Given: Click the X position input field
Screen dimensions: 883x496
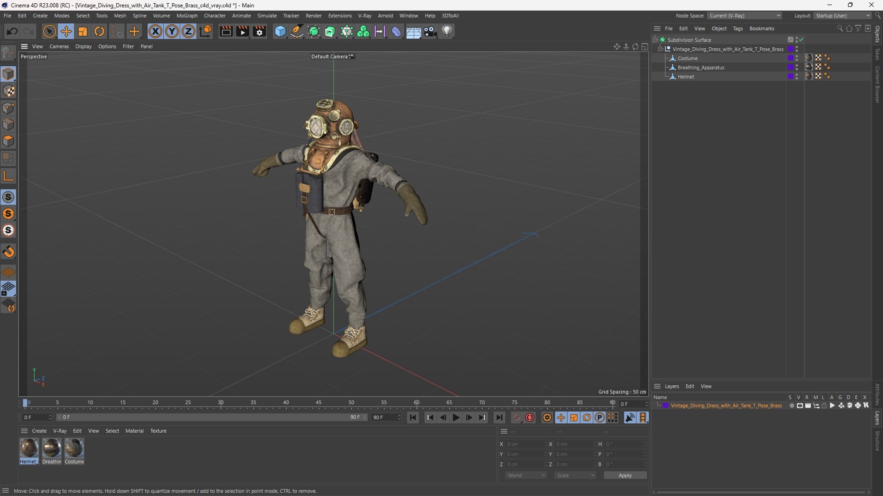Looking at the screenshot, I should pyautogui.click(x=527, y=444).
